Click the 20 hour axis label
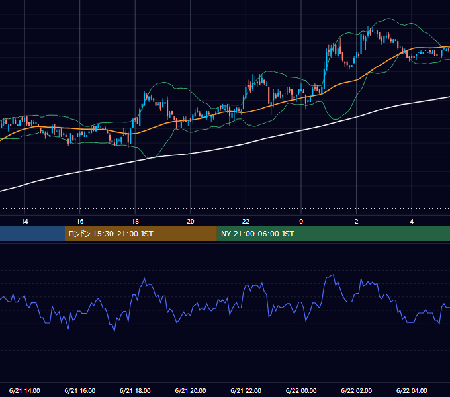 191,222
